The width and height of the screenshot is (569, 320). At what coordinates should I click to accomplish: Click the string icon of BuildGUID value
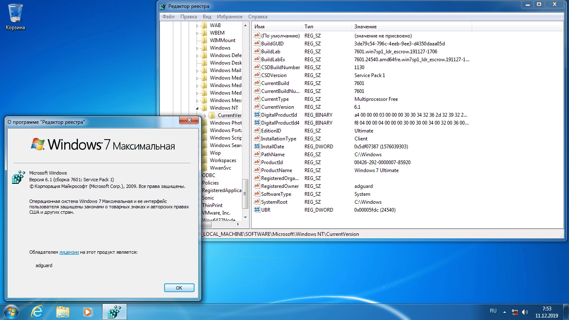(257, 44)
